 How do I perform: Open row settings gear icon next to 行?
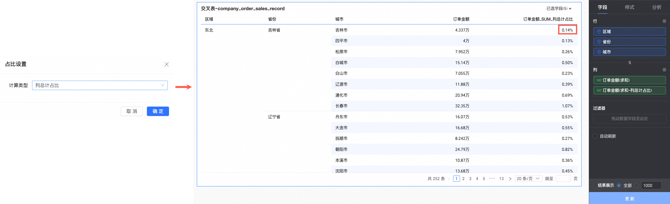click(664, 21)
